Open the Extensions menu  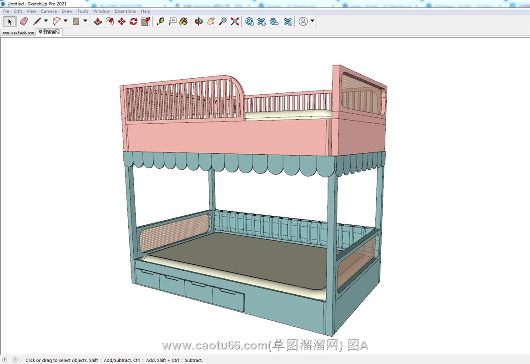tap(125, 11)
